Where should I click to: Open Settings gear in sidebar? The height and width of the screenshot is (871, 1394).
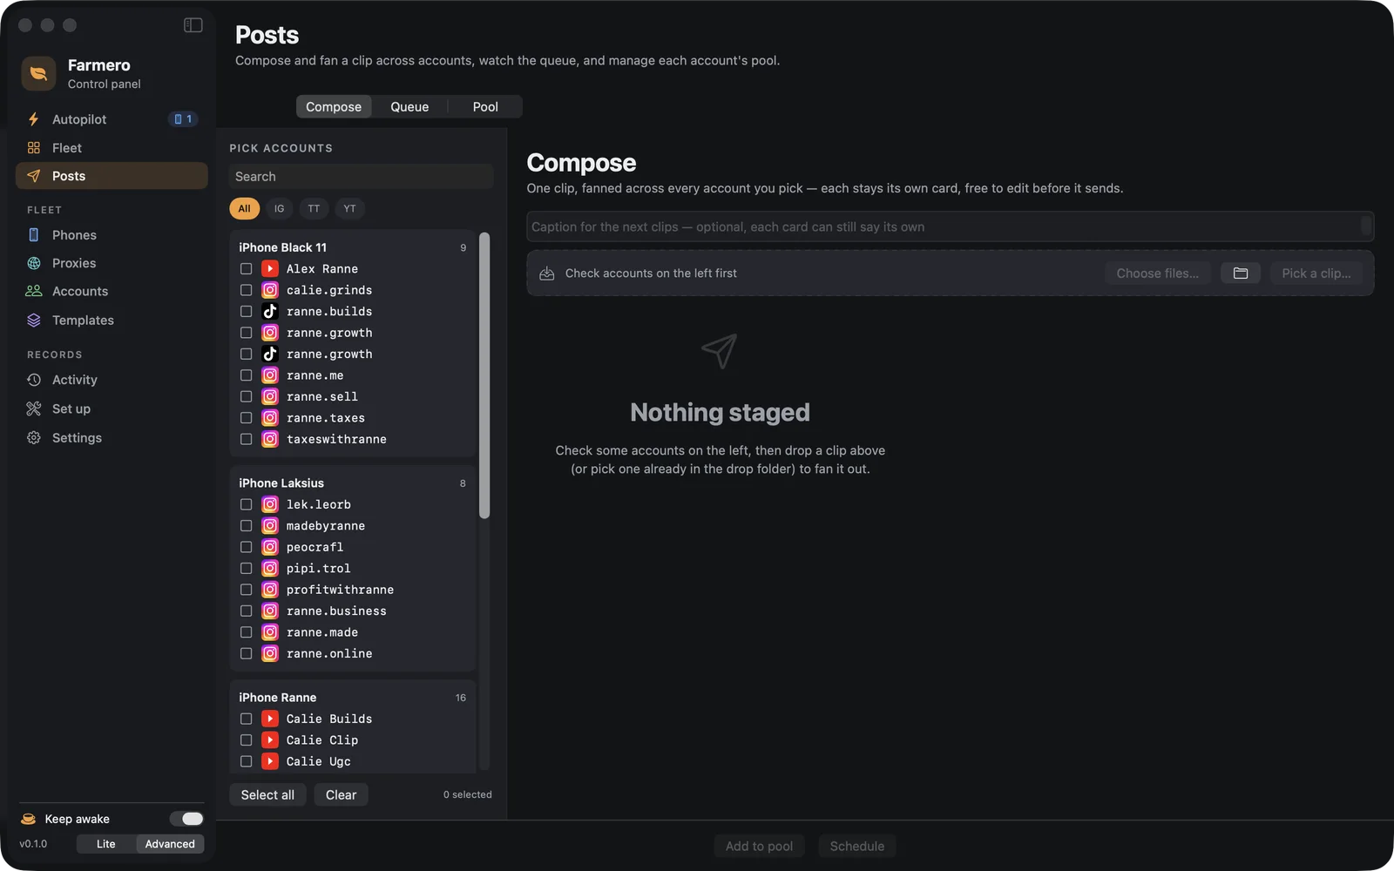click(34, 438)
